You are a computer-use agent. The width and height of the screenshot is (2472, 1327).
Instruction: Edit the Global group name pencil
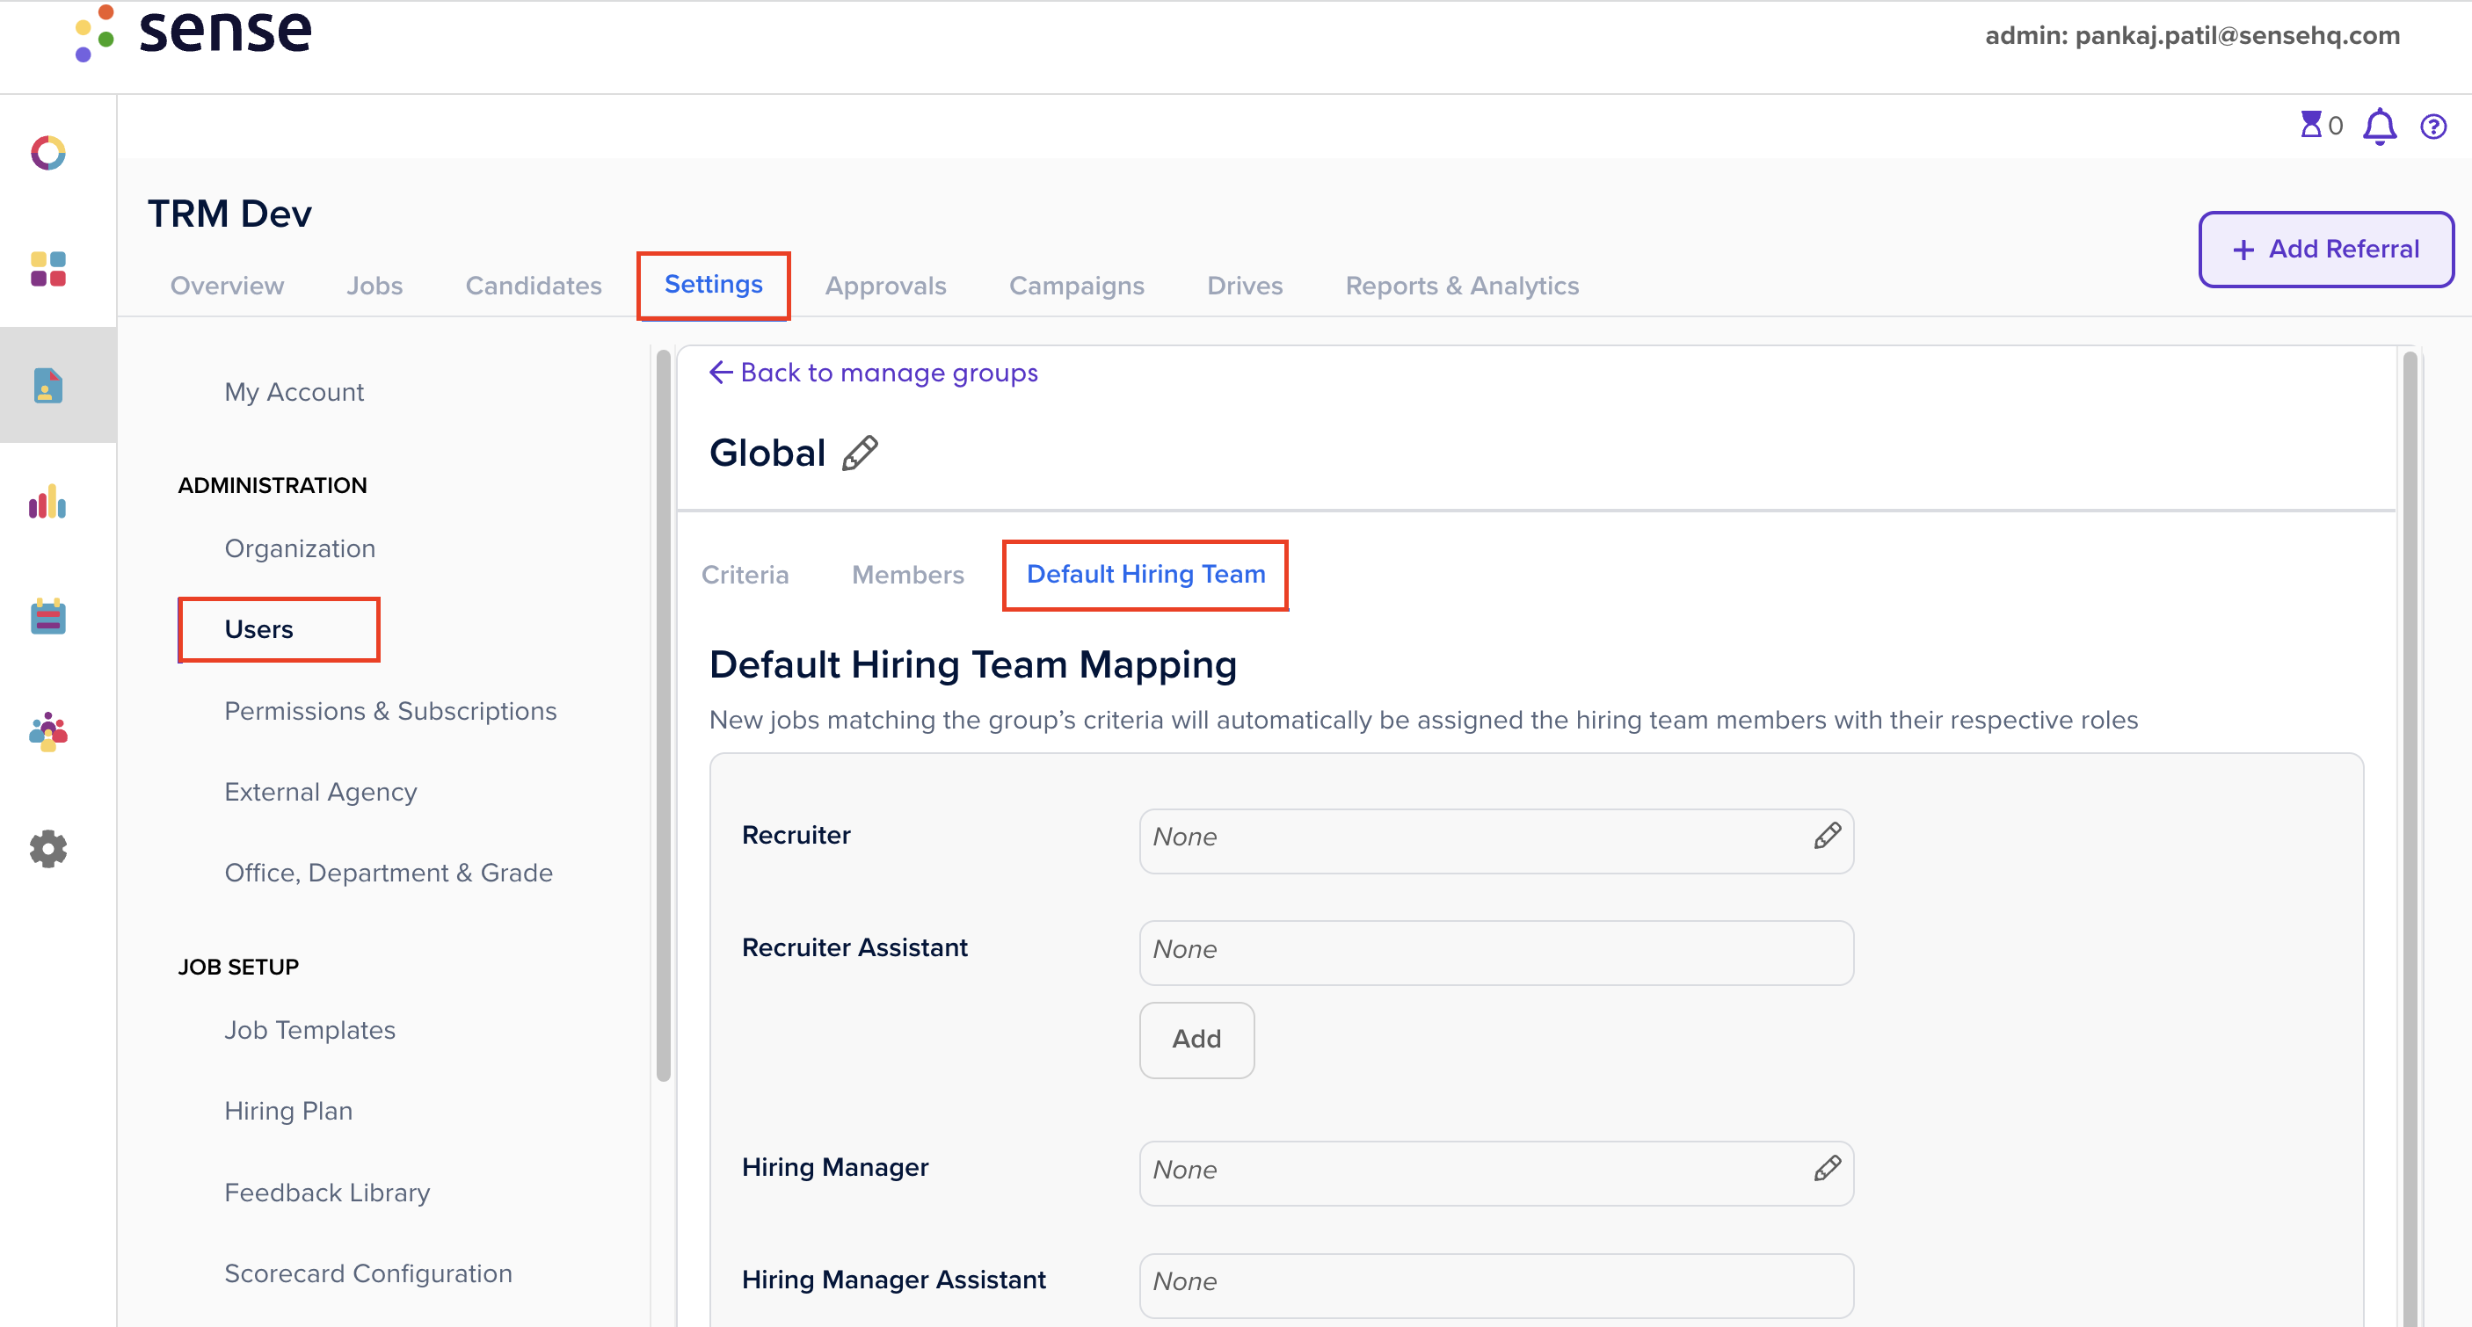pyautogui.click(x=860, y=453)
